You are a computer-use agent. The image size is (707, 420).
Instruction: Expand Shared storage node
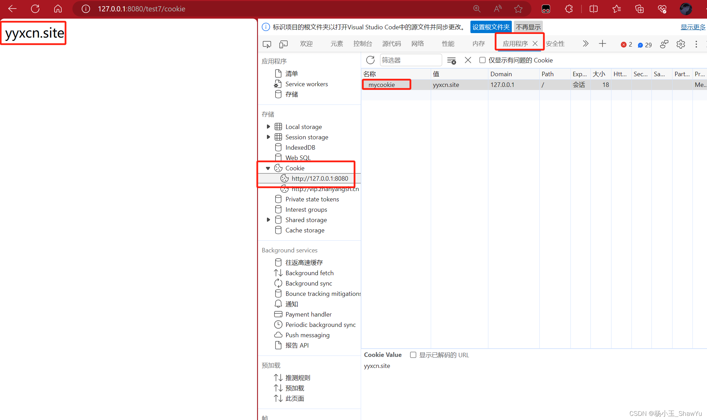(268, 220)
